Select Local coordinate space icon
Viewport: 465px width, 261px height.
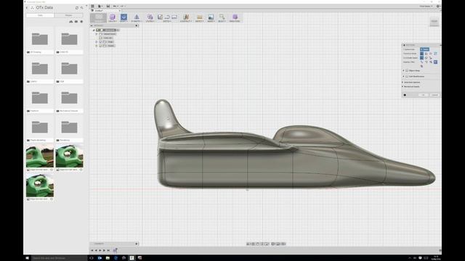coord(431,58)
